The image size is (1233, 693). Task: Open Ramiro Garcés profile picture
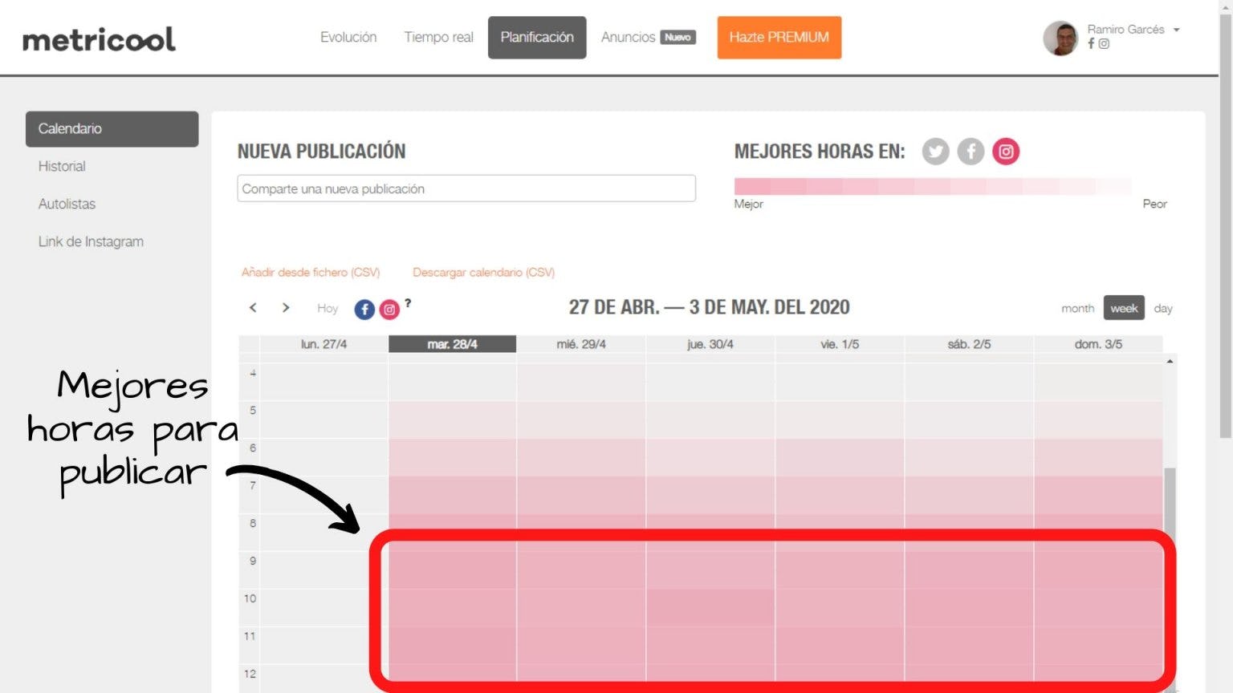point(1060,38)
